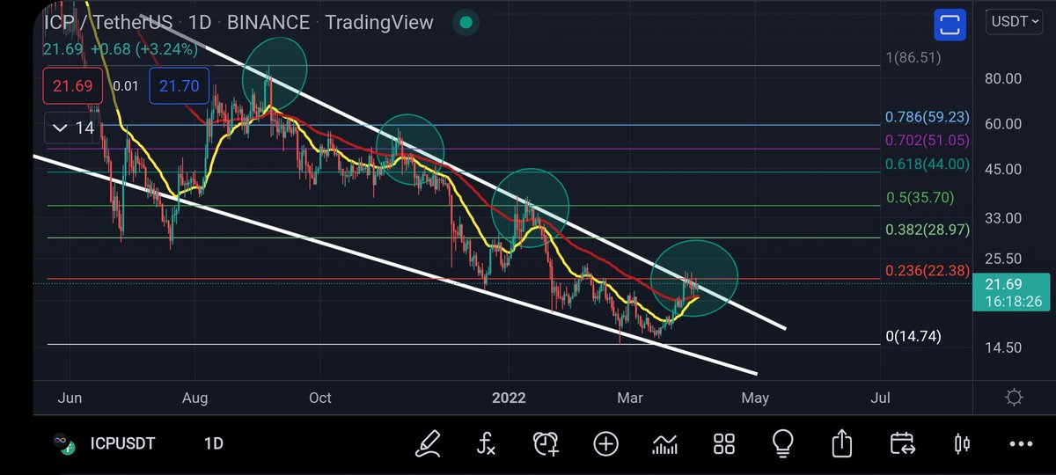Add an alert with the alarm clock icon
The image size is (1056, 475).
[x=546, y=442]
